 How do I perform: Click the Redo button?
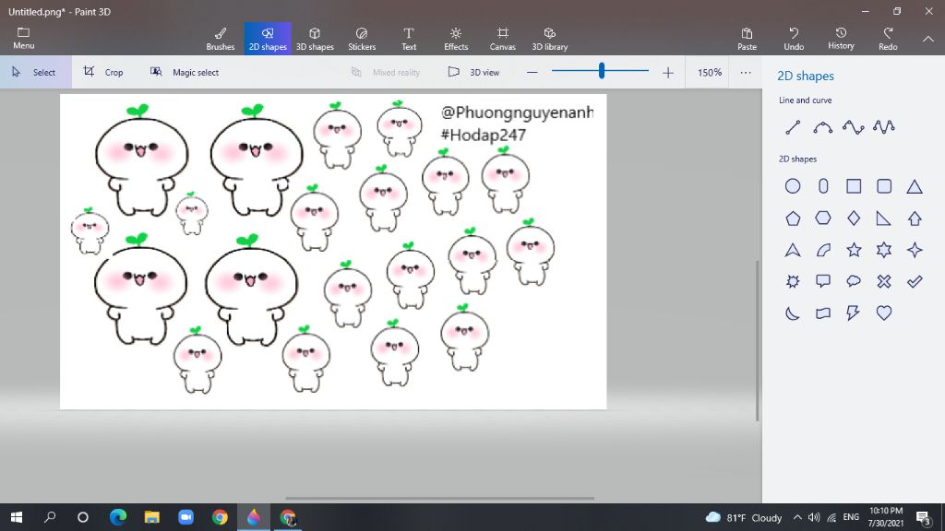888,39
